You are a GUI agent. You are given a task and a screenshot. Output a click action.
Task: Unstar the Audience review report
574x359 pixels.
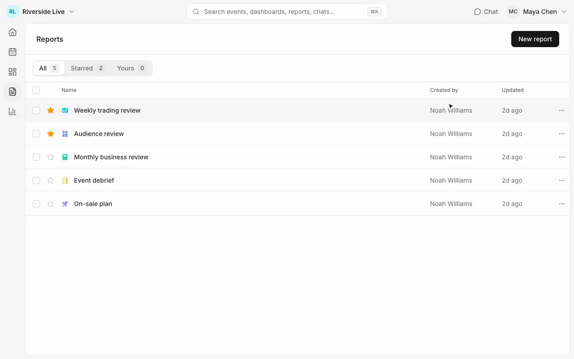coord(51,134)
